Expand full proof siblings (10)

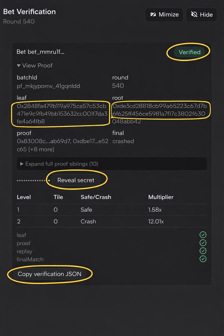coord(112,164)
